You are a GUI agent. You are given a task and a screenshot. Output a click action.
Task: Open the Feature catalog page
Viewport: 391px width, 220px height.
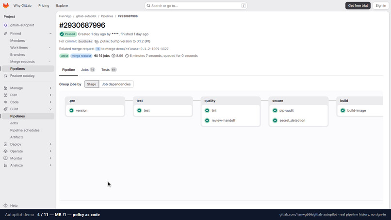(x=22, y=76)
